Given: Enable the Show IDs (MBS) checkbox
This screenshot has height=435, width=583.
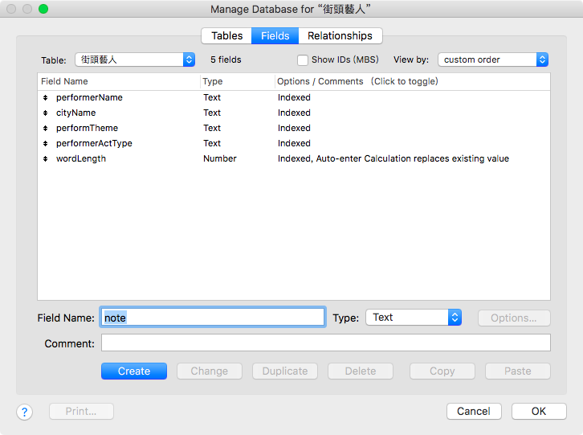Looking at the screenshot, I should tap(303, 60).
